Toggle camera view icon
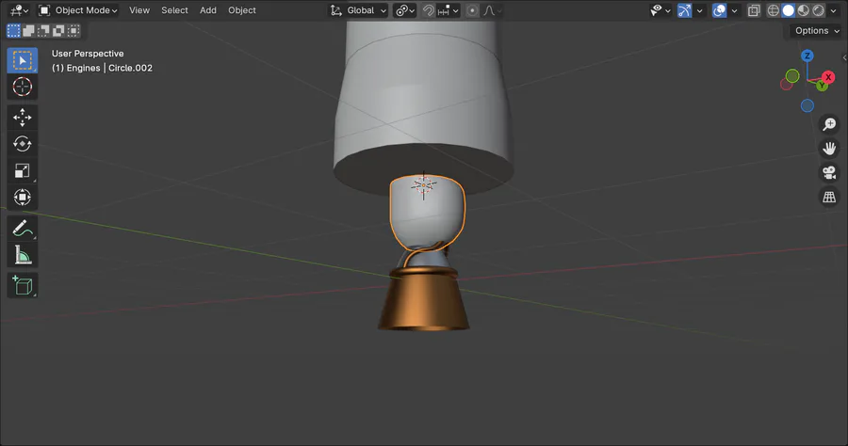The height and width of the screenshot is (446, 848). pyautogui.click(x=829, y=173)
